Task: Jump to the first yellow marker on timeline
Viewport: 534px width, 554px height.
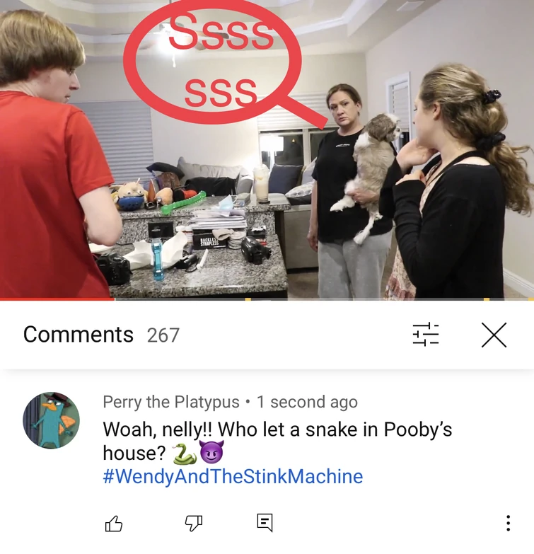Action: pyautogui.click(x=248, y=299)
